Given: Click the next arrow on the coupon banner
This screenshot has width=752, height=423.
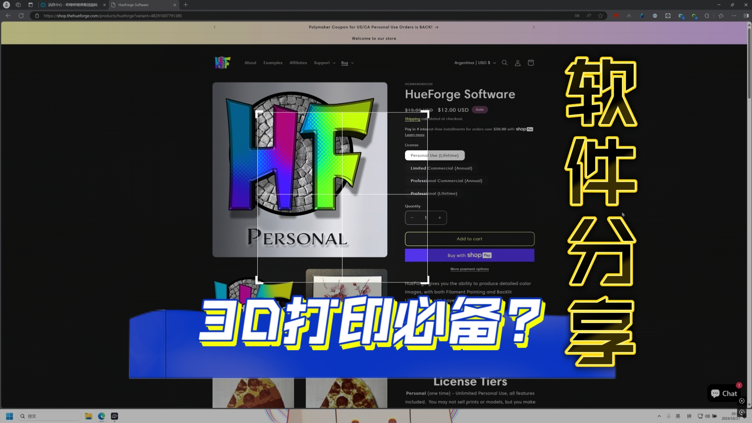Looking at the screenshot, I should click(x=534, y=27).
